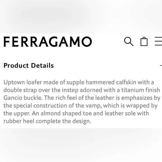162x162 pixels.
Task: Click the word "vamp," in the description
Action: click(x=94, y=106)
